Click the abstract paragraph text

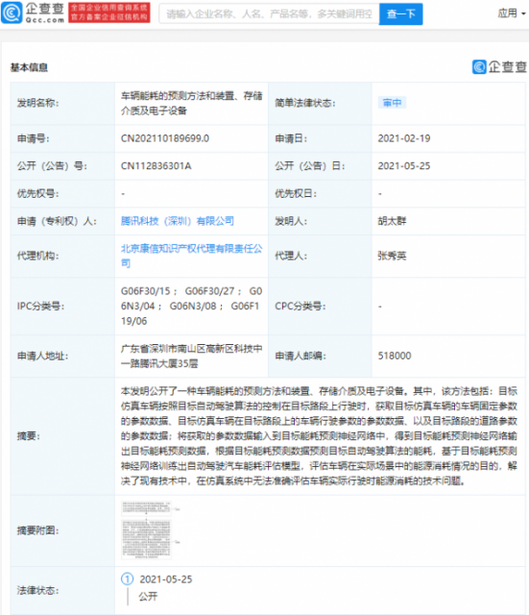(319, 435)
